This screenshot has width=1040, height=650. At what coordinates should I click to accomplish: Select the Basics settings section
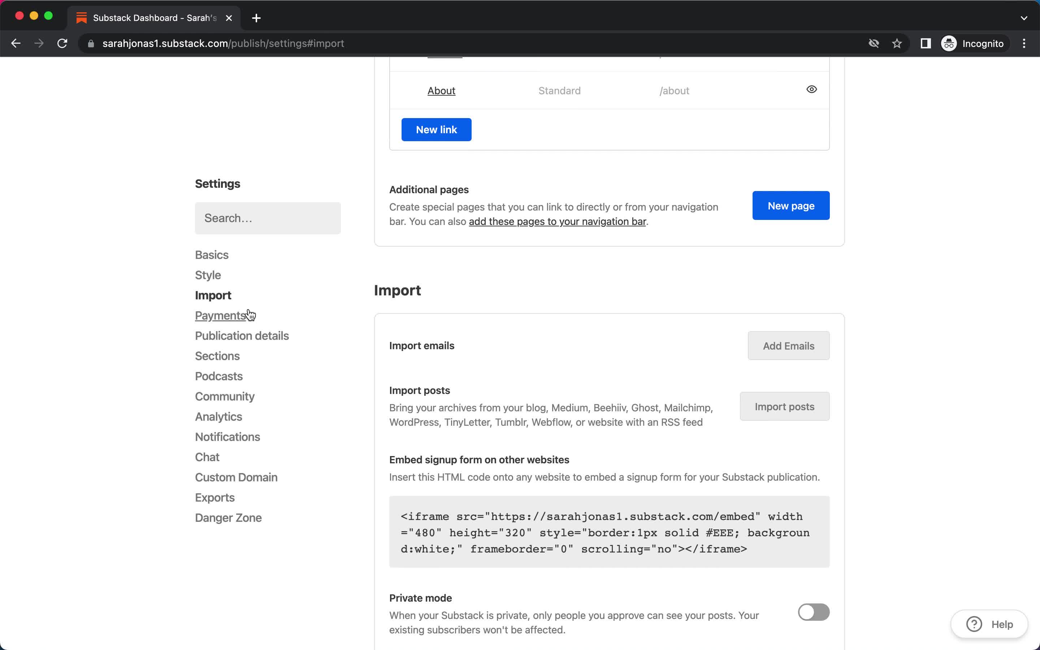(x=212, y=255)
